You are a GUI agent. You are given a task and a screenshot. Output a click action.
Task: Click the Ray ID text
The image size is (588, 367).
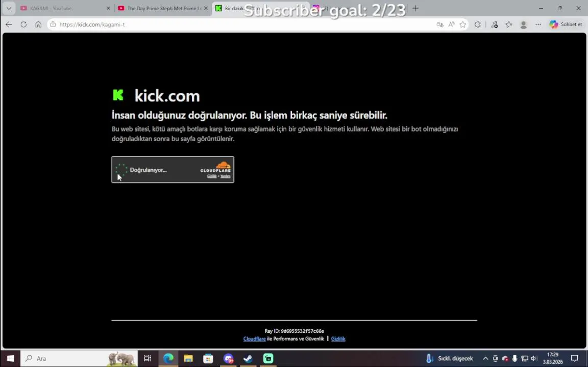295,331
